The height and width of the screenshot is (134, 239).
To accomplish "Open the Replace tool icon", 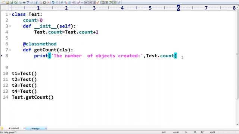I will pyautogui.click(x=66, y=3).
